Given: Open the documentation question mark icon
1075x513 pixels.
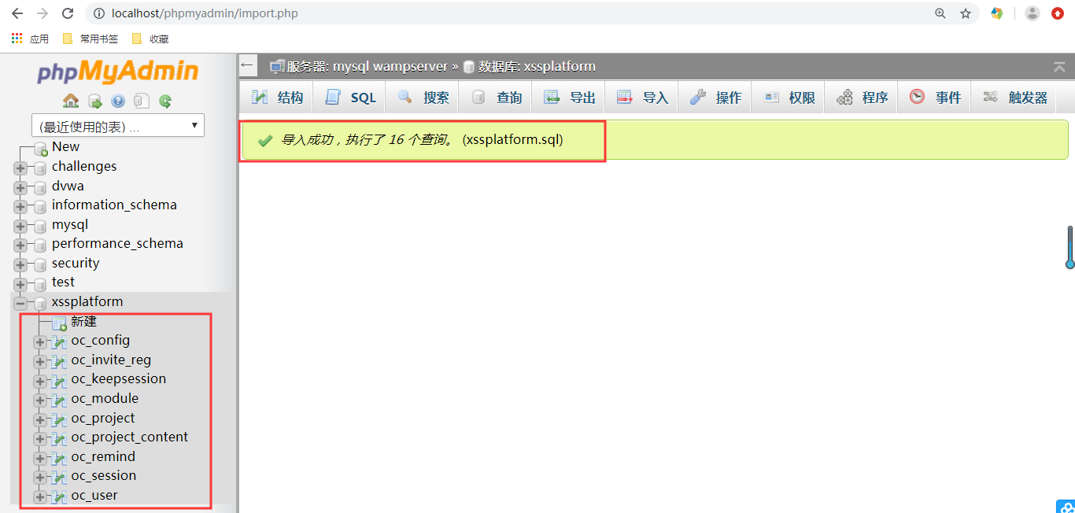Looking at the screenshot, I should click(x=118, y=101).
